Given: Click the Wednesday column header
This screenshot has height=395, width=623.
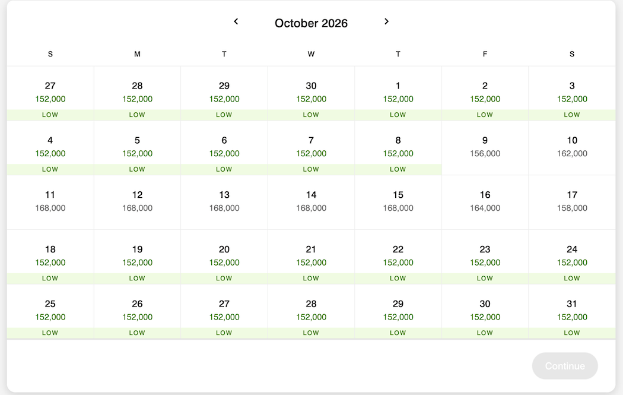Looking at the screenshot, I should (311, 53).
